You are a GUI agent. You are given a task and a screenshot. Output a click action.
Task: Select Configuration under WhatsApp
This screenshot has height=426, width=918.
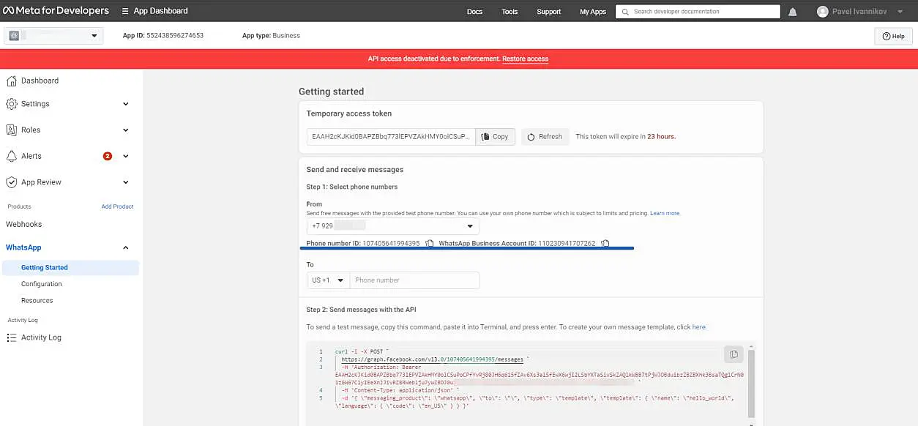click(x=42, y=284)
